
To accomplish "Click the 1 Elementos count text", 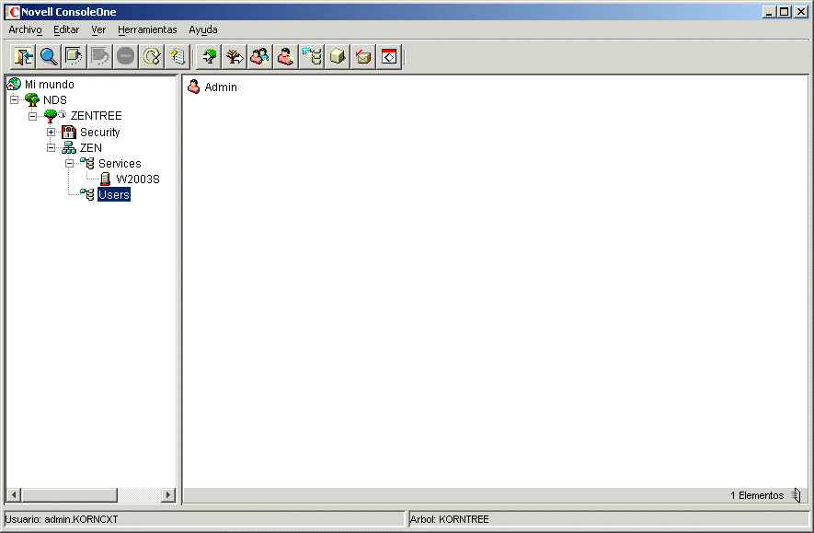I will tap(757, 495).
